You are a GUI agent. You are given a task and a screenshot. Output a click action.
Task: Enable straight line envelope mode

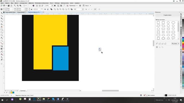tap(160, 44)
